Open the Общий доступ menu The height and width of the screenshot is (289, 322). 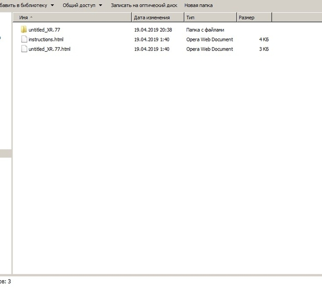tap(79, 5)
